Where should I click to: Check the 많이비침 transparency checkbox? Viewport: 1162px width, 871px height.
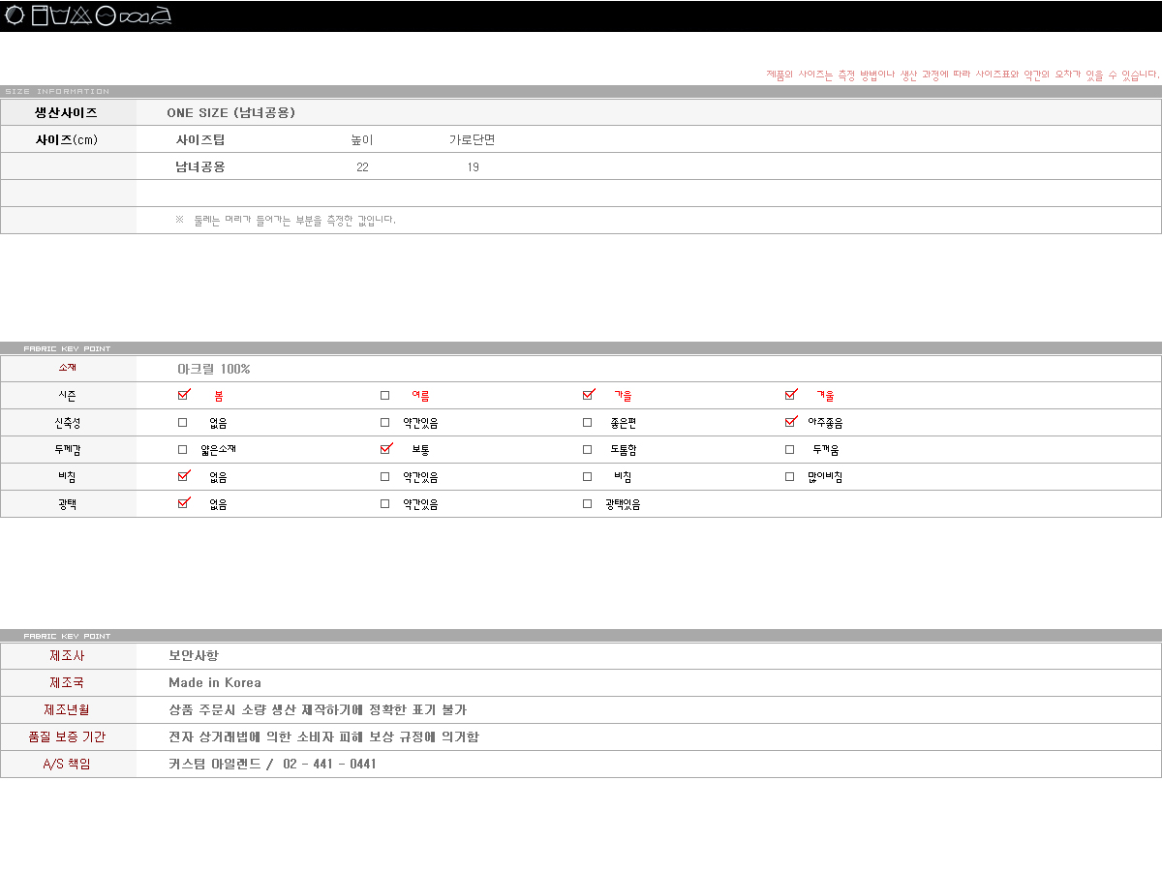click(789, 477)
